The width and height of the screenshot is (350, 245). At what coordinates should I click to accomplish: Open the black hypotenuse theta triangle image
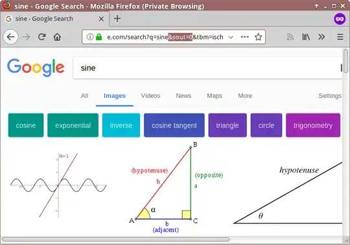click(288, 192)
